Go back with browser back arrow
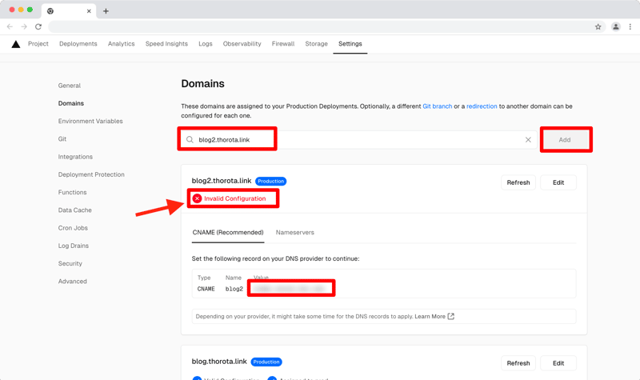This screenshot has width=640, height=380. [10, 27]
